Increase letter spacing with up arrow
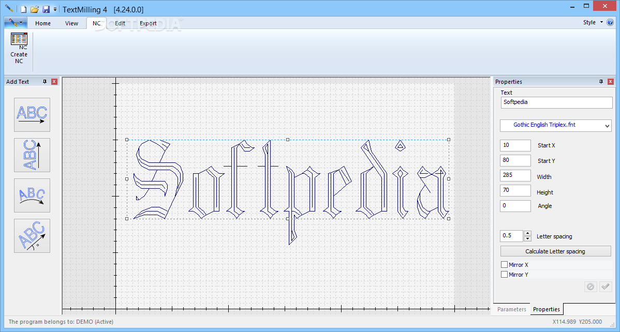Image resolution: width=620 pixels, height=332 pixels. (x=527, y=234)
